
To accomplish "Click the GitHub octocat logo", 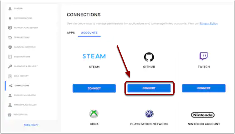I will (149, 57).
